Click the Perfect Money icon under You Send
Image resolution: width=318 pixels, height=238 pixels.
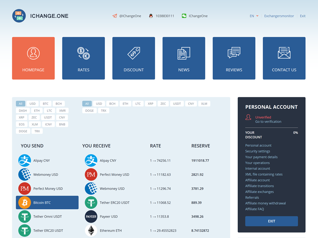pos(25,188)
